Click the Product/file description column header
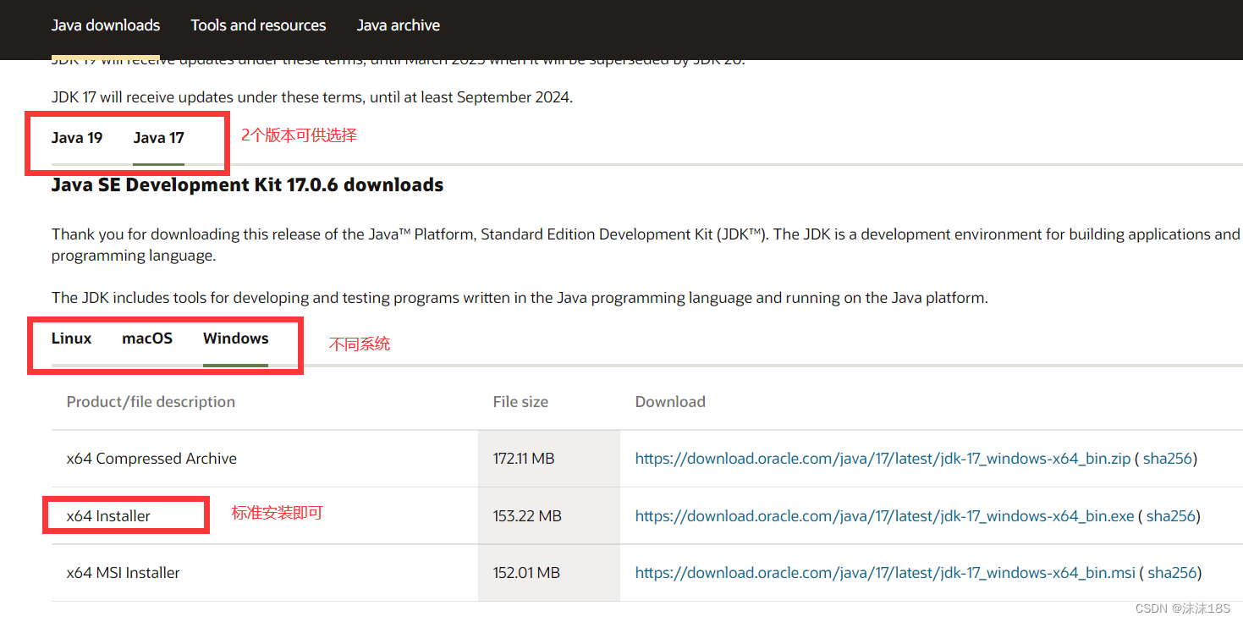Viewport: 1243px width, 622px height. [151, 402]
